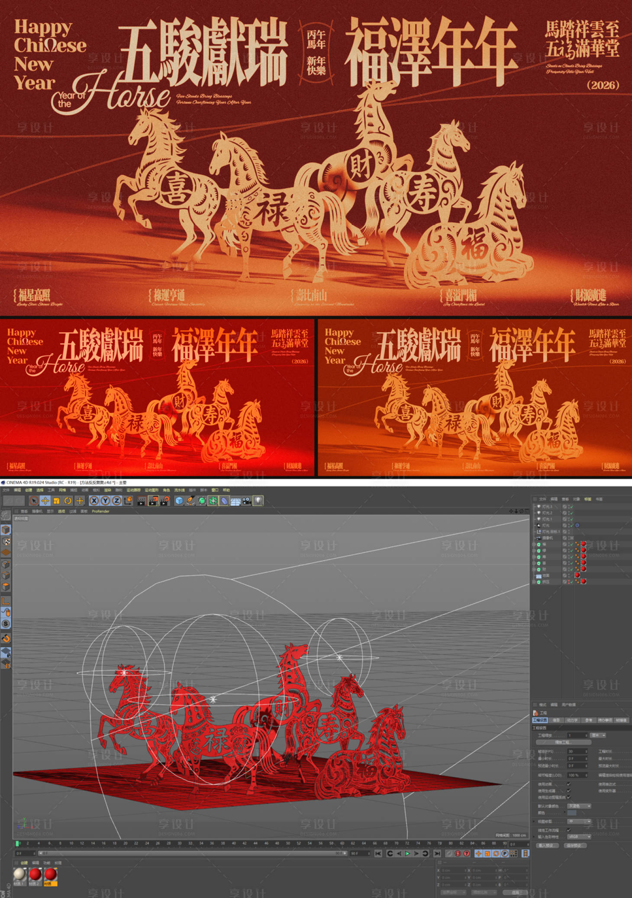Activate the Scale tool in toolbar
Viewport: 632px width, 898px height.
click(x=56, y=501)
